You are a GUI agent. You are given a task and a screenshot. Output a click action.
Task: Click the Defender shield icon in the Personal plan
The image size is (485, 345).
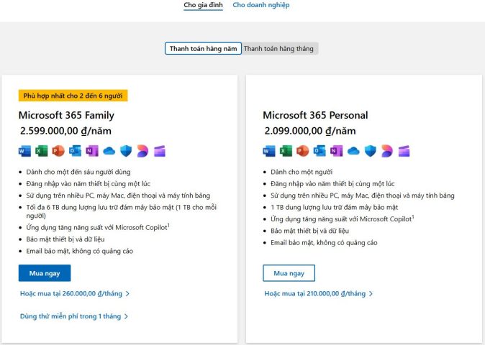tap(371, 151)
